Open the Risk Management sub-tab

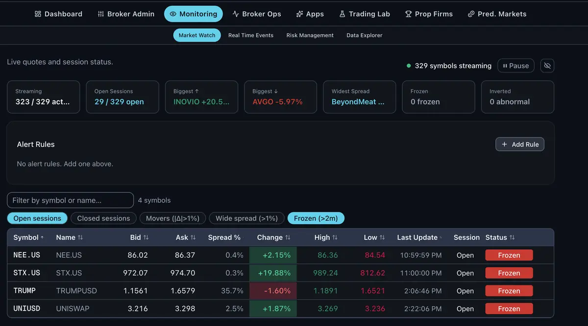[x=310, y=35]
